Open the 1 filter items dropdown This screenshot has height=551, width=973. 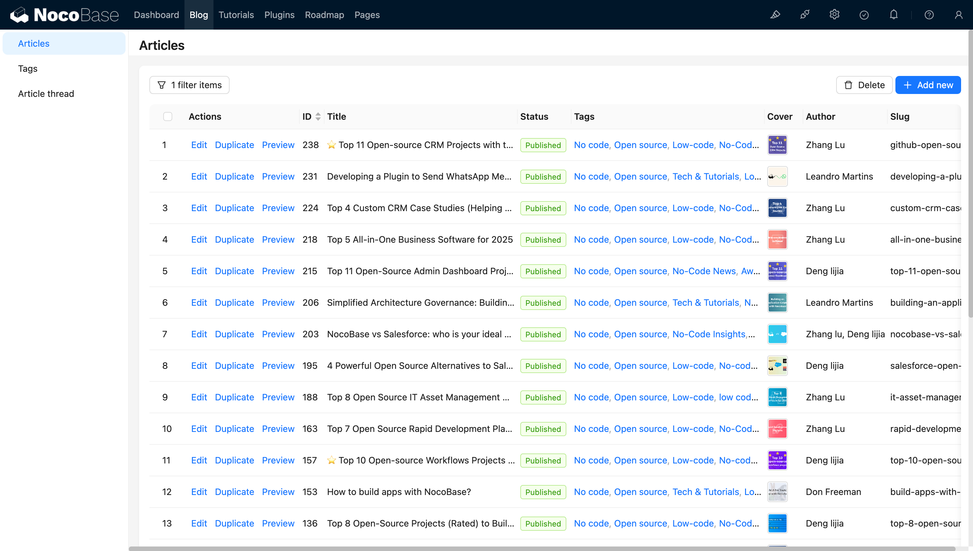click(189, 85)
